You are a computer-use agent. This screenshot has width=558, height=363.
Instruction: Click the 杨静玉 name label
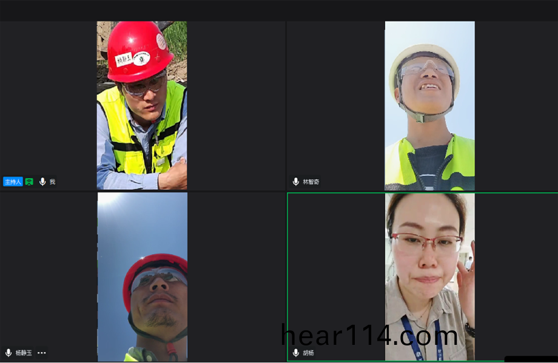click(24, 352)
